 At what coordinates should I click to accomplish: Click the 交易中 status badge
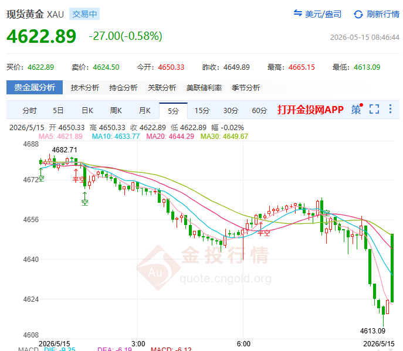tap(84, 14)
